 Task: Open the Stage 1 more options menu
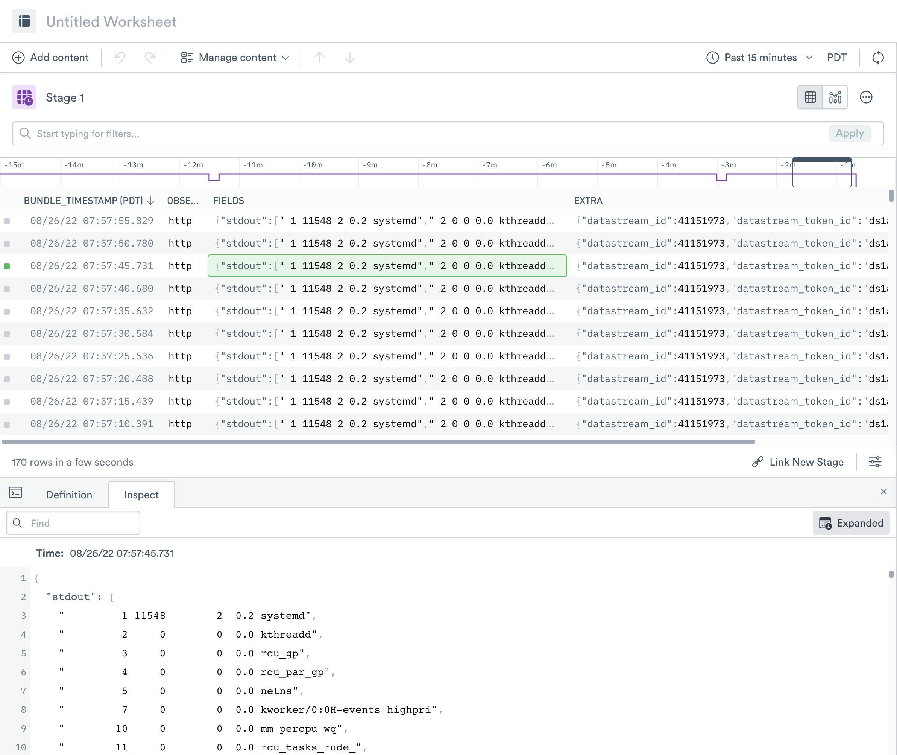click(866, 97)
